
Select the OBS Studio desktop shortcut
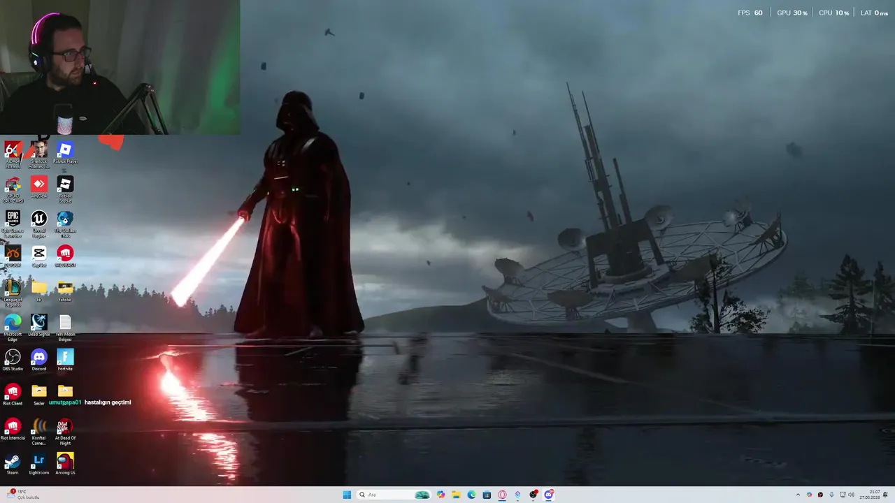(13, 360)
